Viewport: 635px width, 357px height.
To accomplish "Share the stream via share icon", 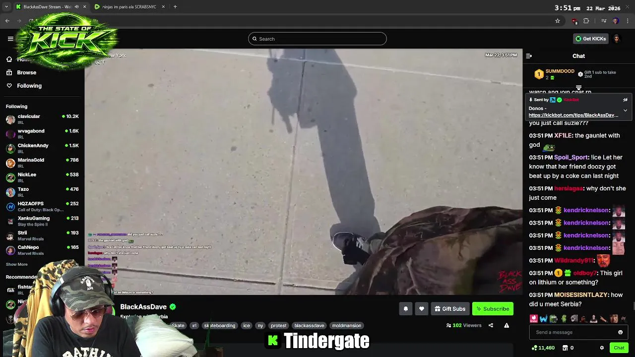I will pos(491,325).
